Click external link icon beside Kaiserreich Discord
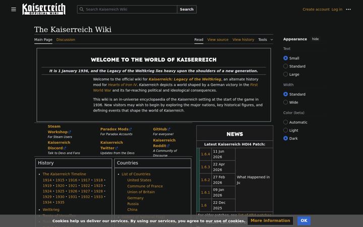Viewport: 363px width, 227px height. click(x=65, y=148)
